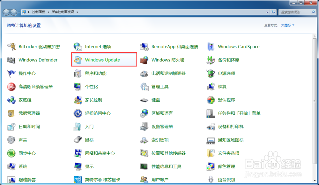
Task: Open the 通知区域图标 link
Action: tap(231, 140)
